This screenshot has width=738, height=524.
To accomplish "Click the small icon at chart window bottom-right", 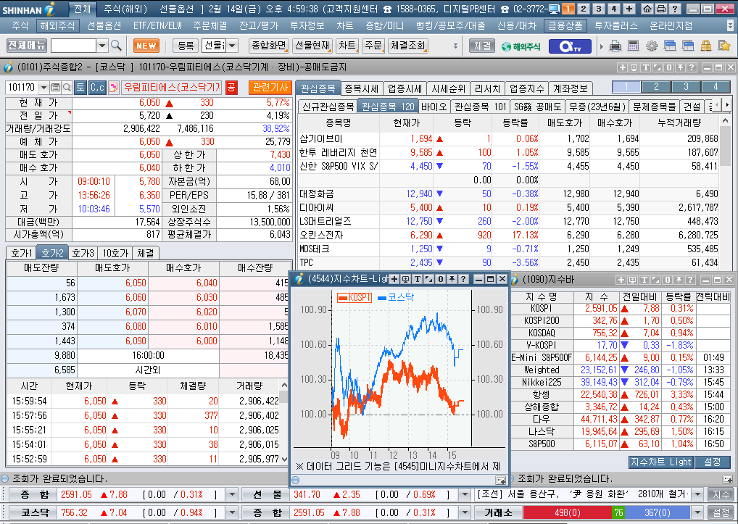I will click(501, 481).
